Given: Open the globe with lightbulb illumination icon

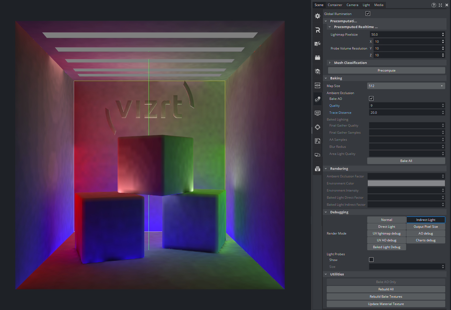Looking at the screenshot, I should pos(317,99).
